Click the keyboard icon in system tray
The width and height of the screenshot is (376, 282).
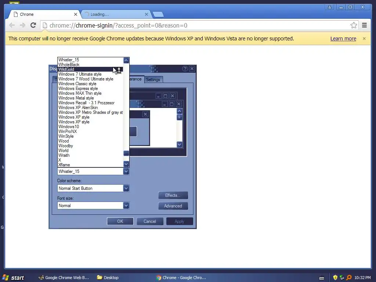(x=322, y=278)
